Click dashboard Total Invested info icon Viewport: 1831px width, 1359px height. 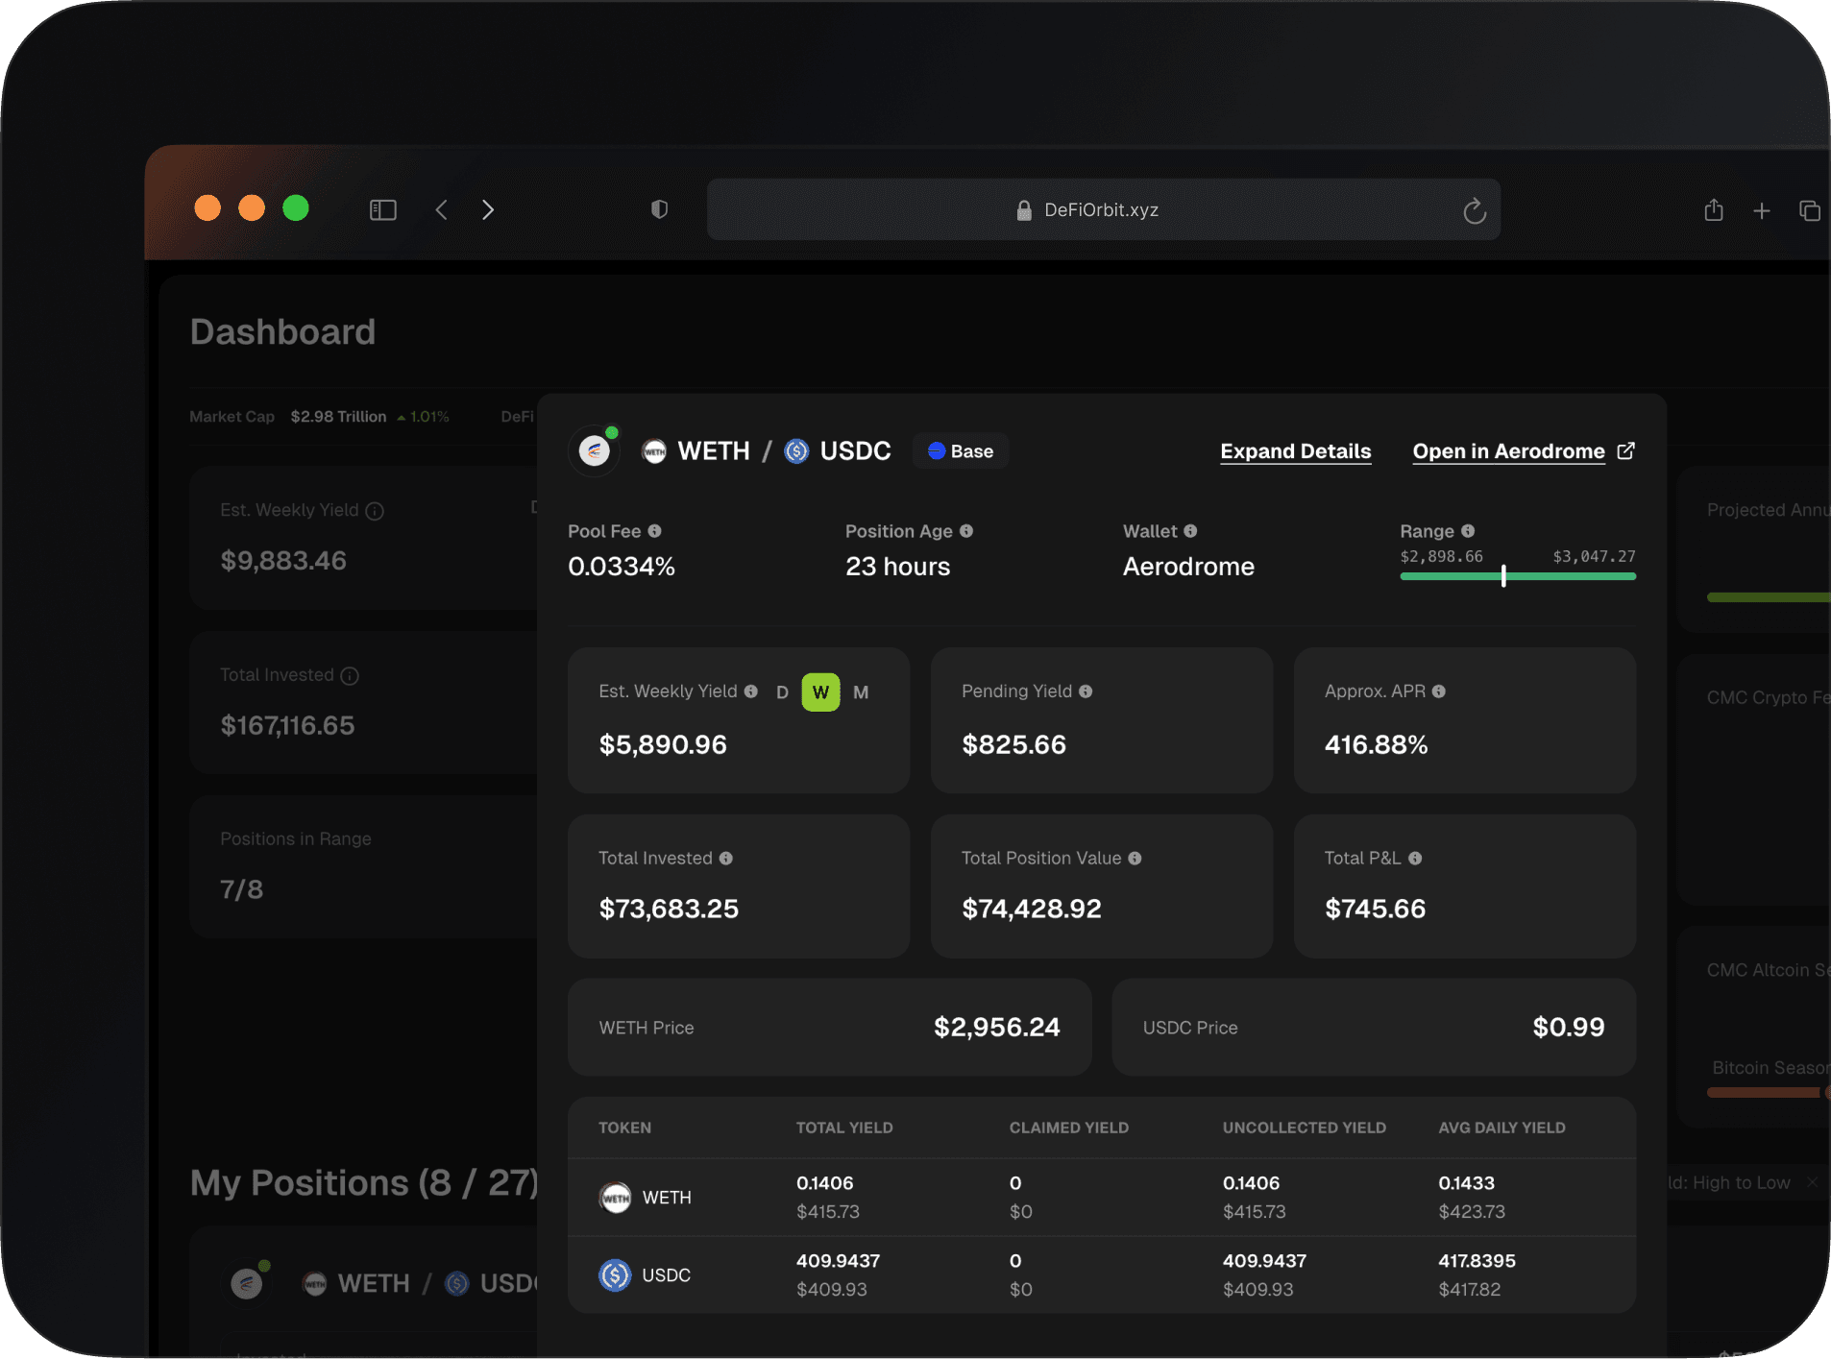tap(350, 676)
